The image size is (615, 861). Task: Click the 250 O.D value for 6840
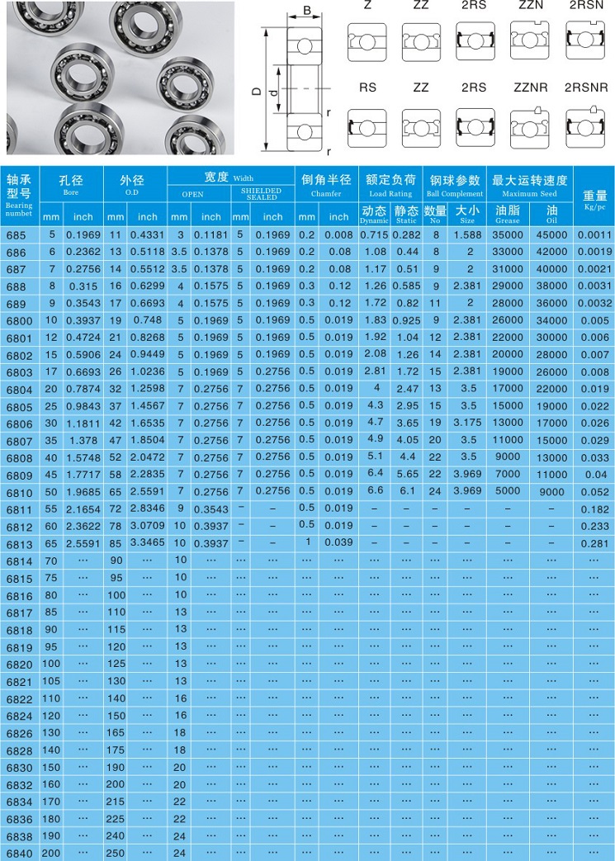116,854
